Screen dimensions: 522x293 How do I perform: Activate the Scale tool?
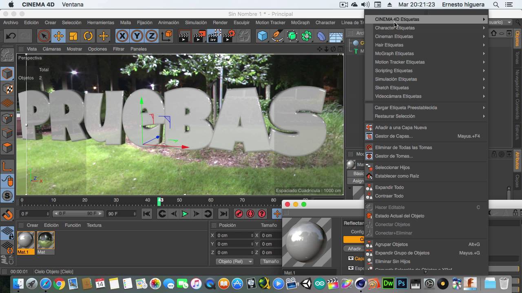(73, 36)
